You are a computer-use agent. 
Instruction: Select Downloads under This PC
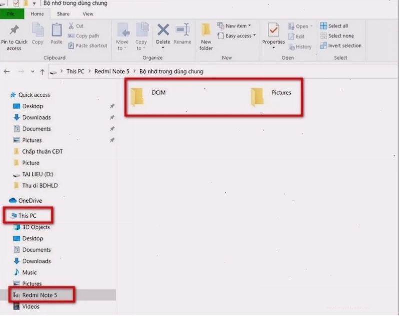(x=32, y=261)
